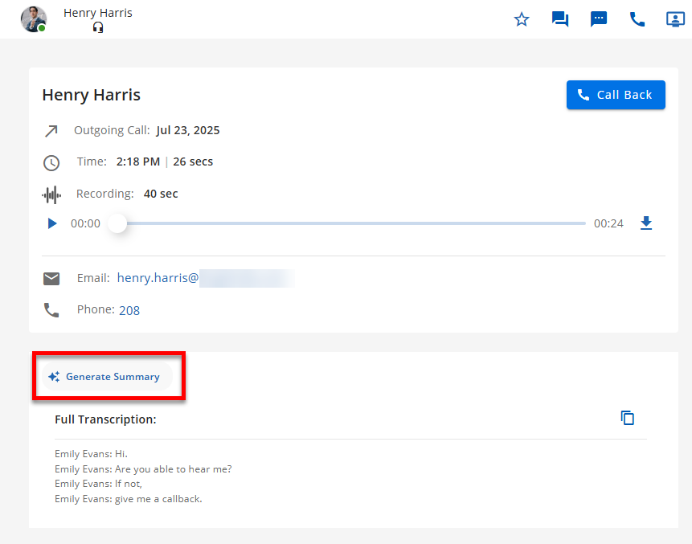Download the call recording
Screen dimensions: 692x544
click(x=646, y=223)
